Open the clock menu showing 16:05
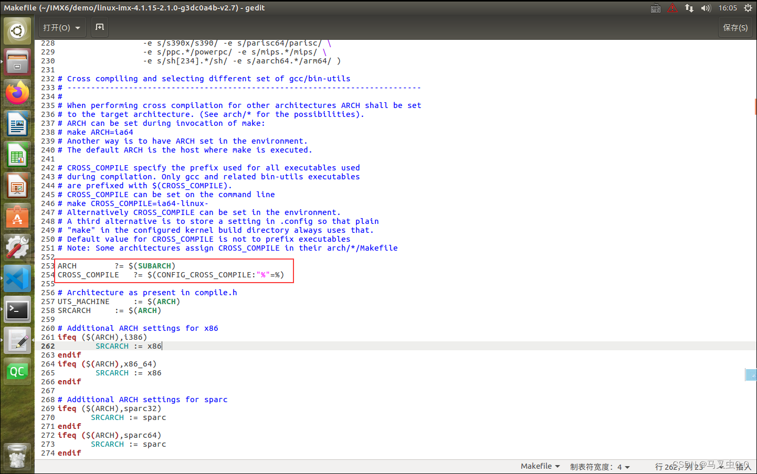Viewport: 757px width, 474px height. point(728,8)
